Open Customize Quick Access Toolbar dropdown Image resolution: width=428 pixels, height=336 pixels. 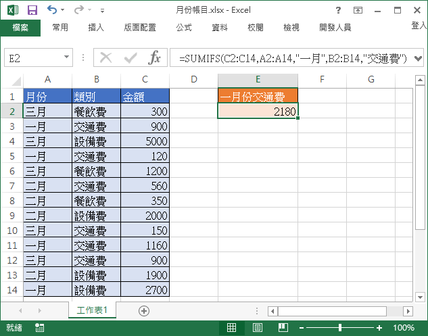pyautogui.click(x=102, y=11)
